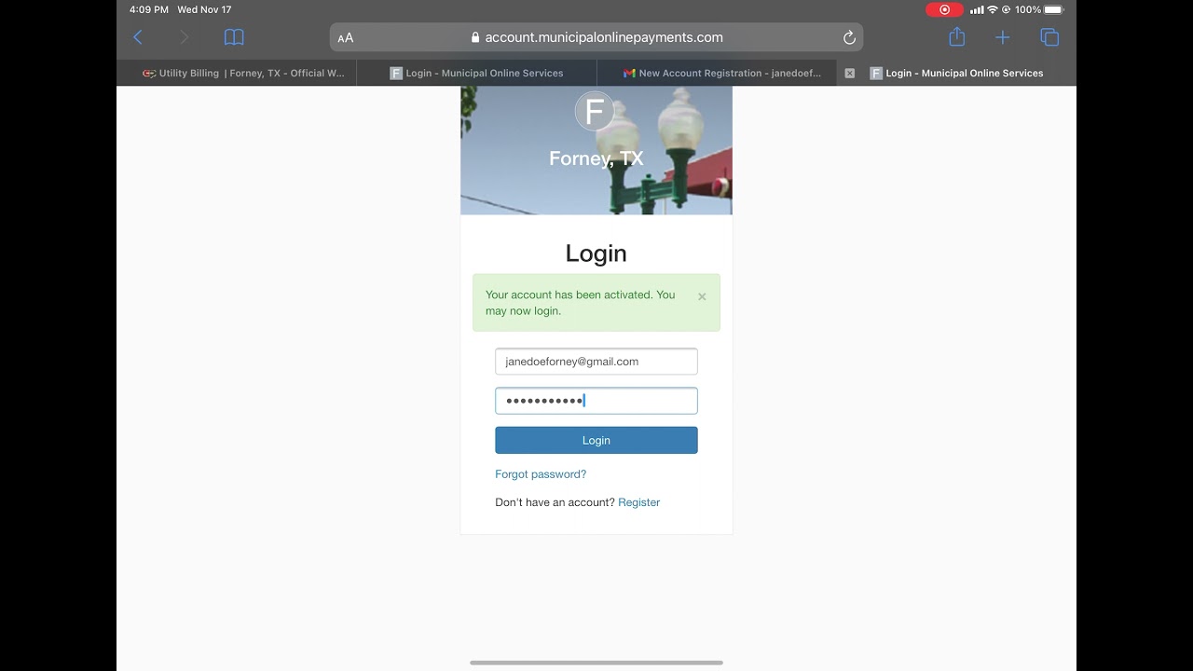Tap the Wi-Fi status icon
This screenshot has height=671, width=1193.
pyautogui.click(x=993, y=9)
